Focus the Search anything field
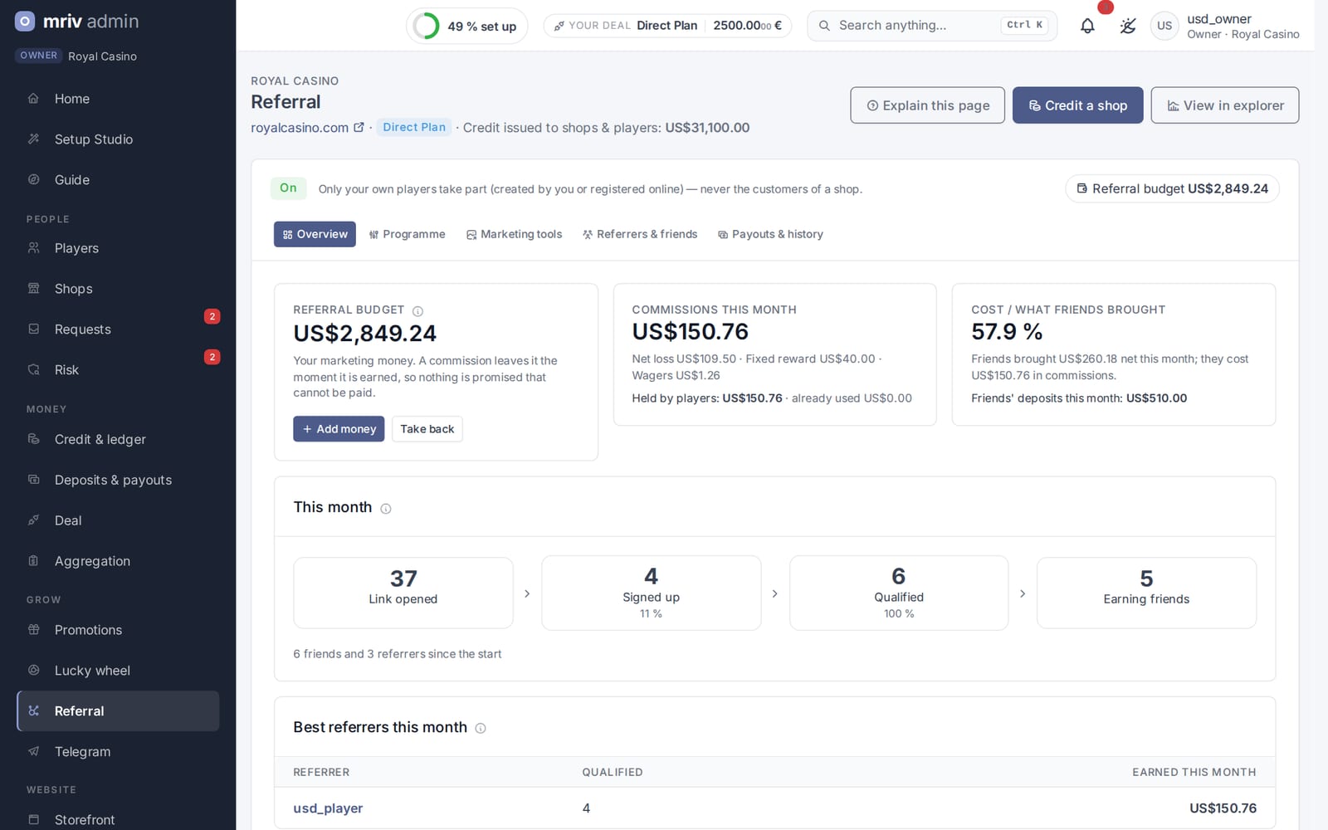1328x830 pixels. coord(932,26)
